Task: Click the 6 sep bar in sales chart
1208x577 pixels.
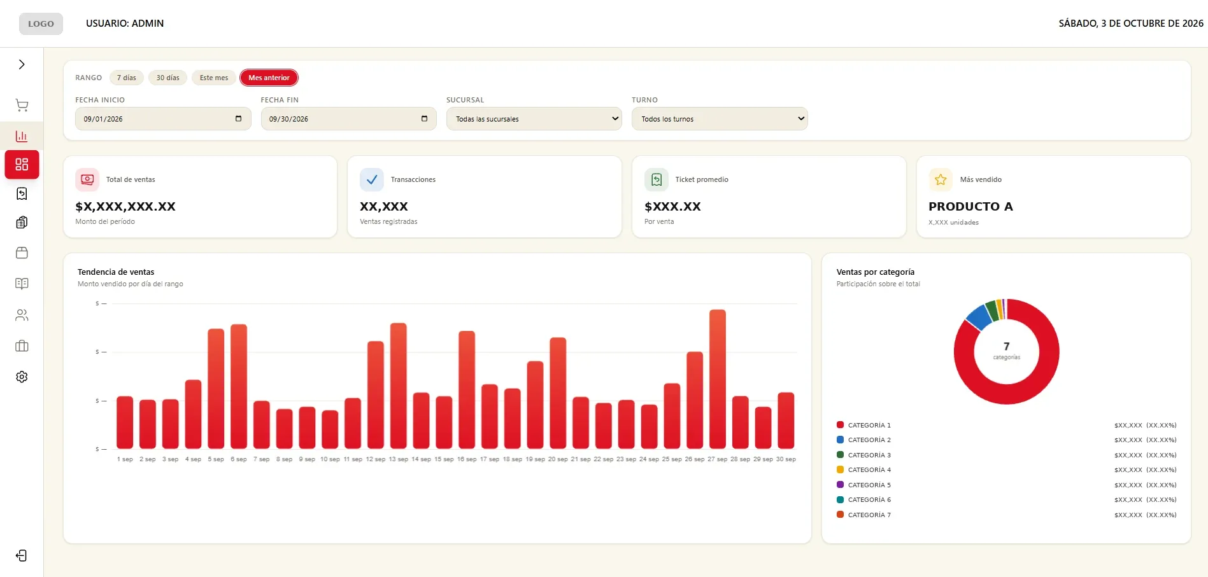Action: point(239,387)
